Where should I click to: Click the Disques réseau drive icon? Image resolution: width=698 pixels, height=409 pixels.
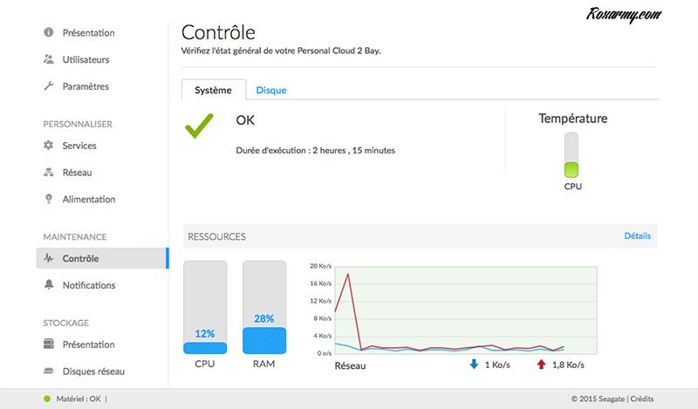tap(49, 372)
